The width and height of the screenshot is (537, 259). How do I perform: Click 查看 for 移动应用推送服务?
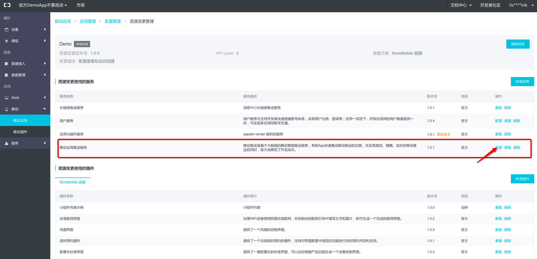(507, 148)
